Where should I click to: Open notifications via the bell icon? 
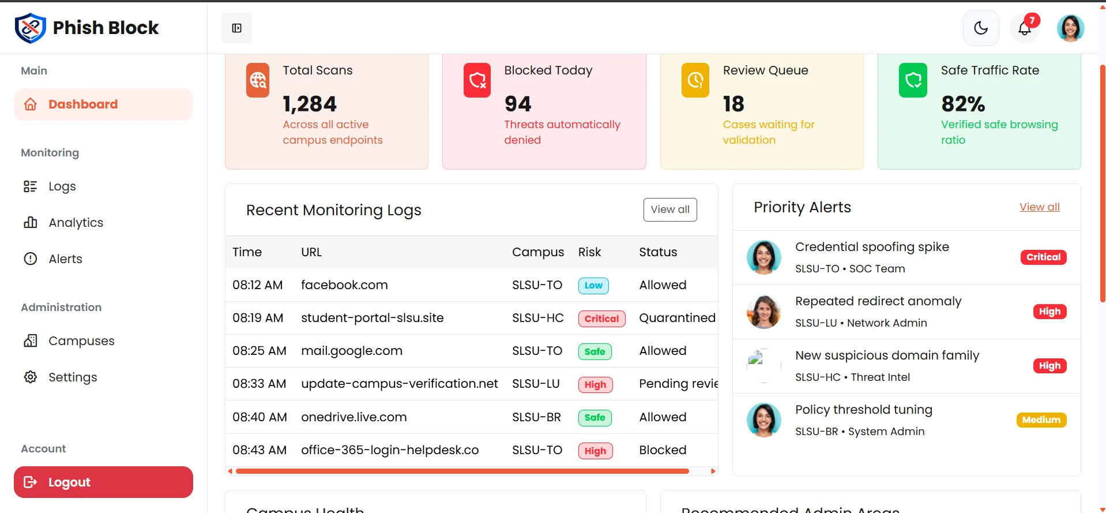1025,28
